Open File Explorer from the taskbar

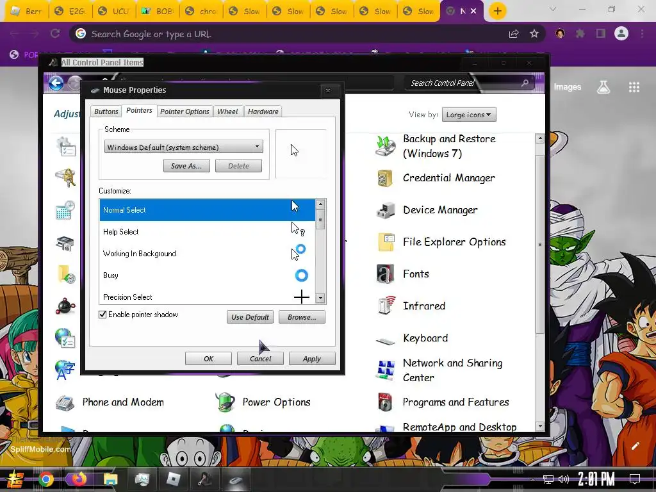point(110,479)
